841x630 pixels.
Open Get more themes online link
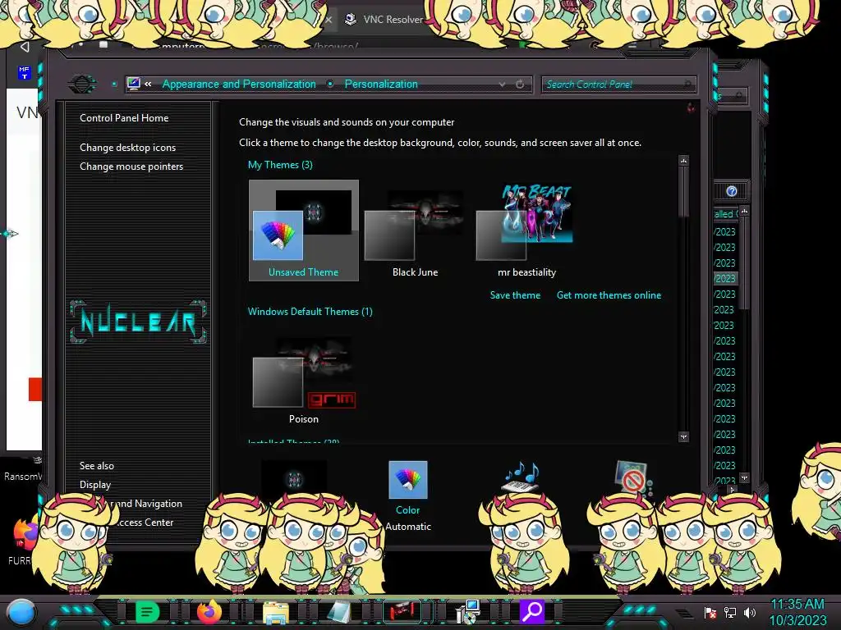pos(609,295)
